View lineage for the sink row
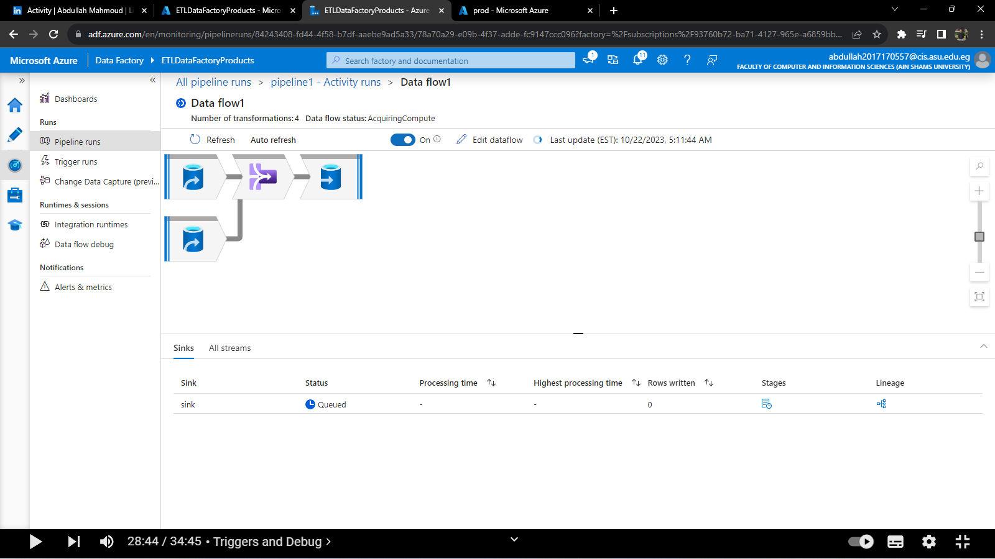The height and width of the screenshot is (559, 995). [881, 404]
